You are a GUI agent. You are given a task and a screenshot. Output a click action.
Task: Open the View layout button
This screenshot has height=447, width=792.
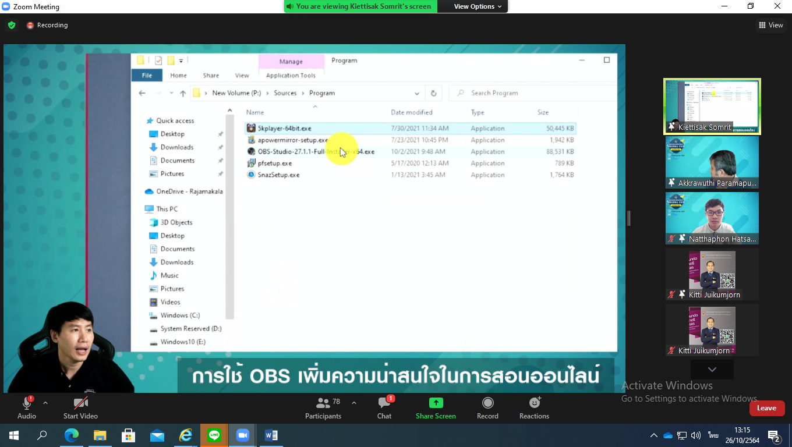[x=771, y=25]
